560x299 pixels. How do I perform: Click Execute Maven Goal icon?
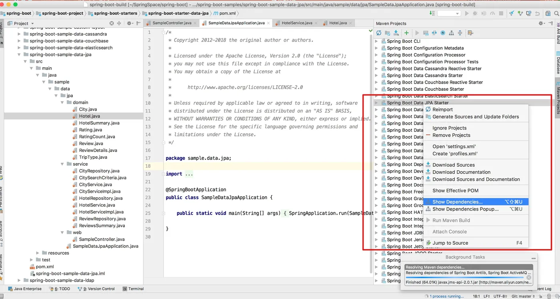tap(426, 33)
